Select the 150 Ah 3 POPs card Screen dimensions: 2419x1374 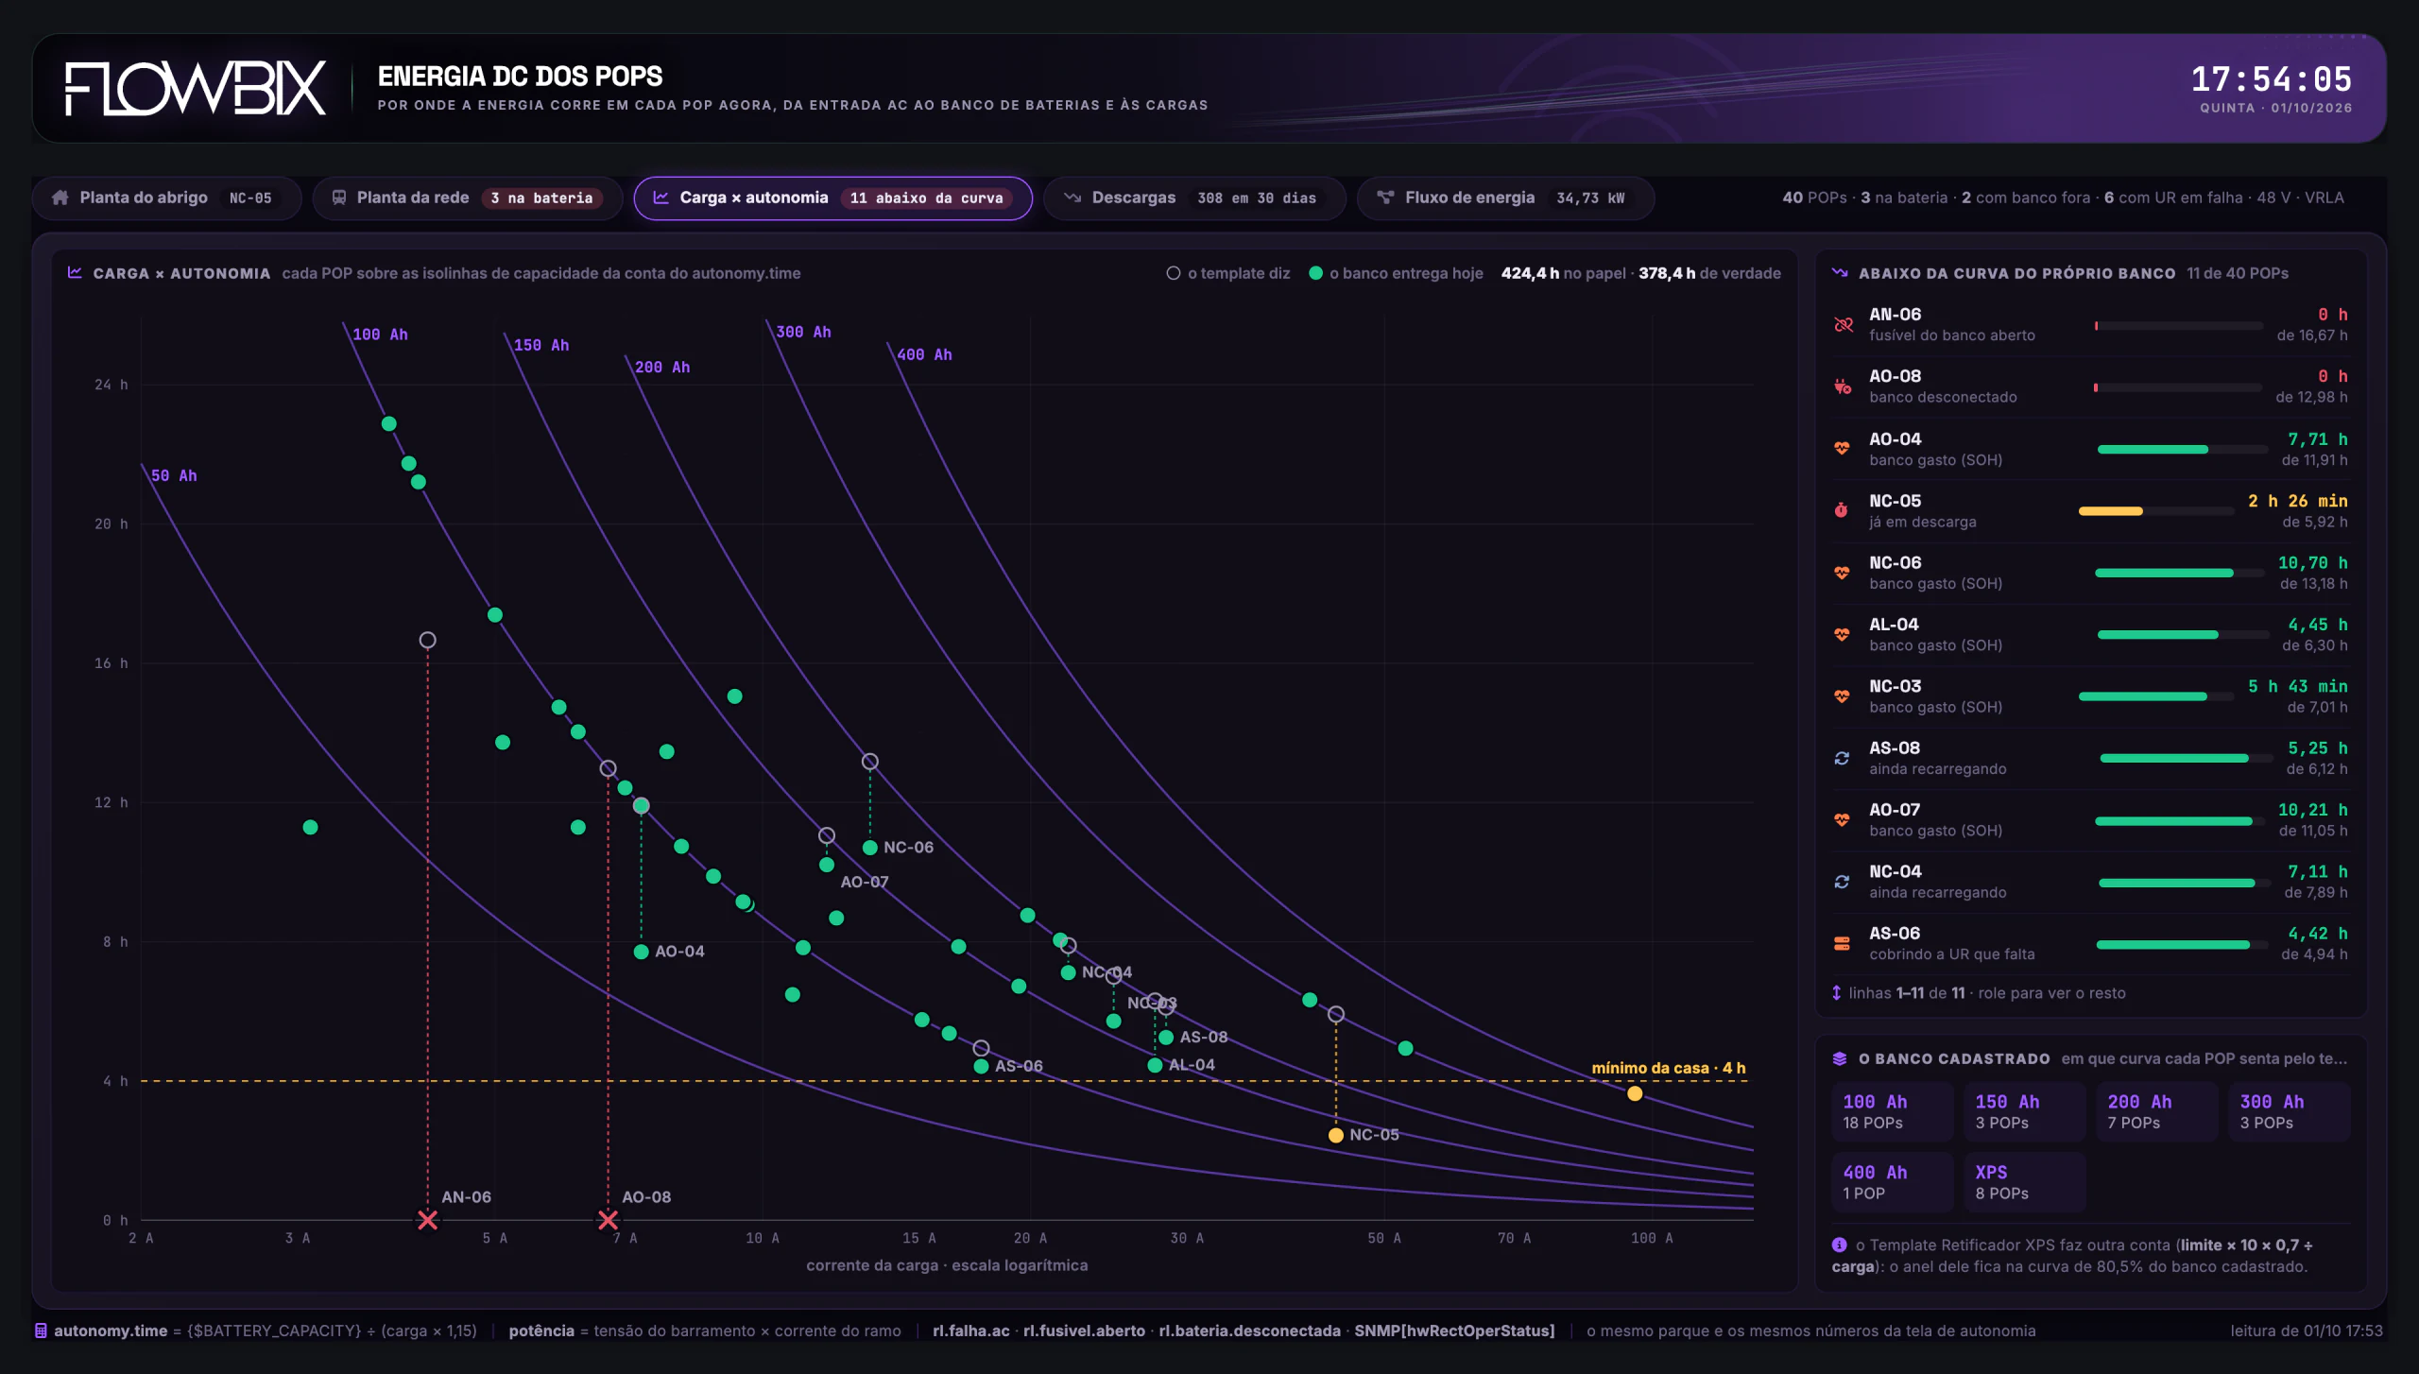coord(2024,1111)
